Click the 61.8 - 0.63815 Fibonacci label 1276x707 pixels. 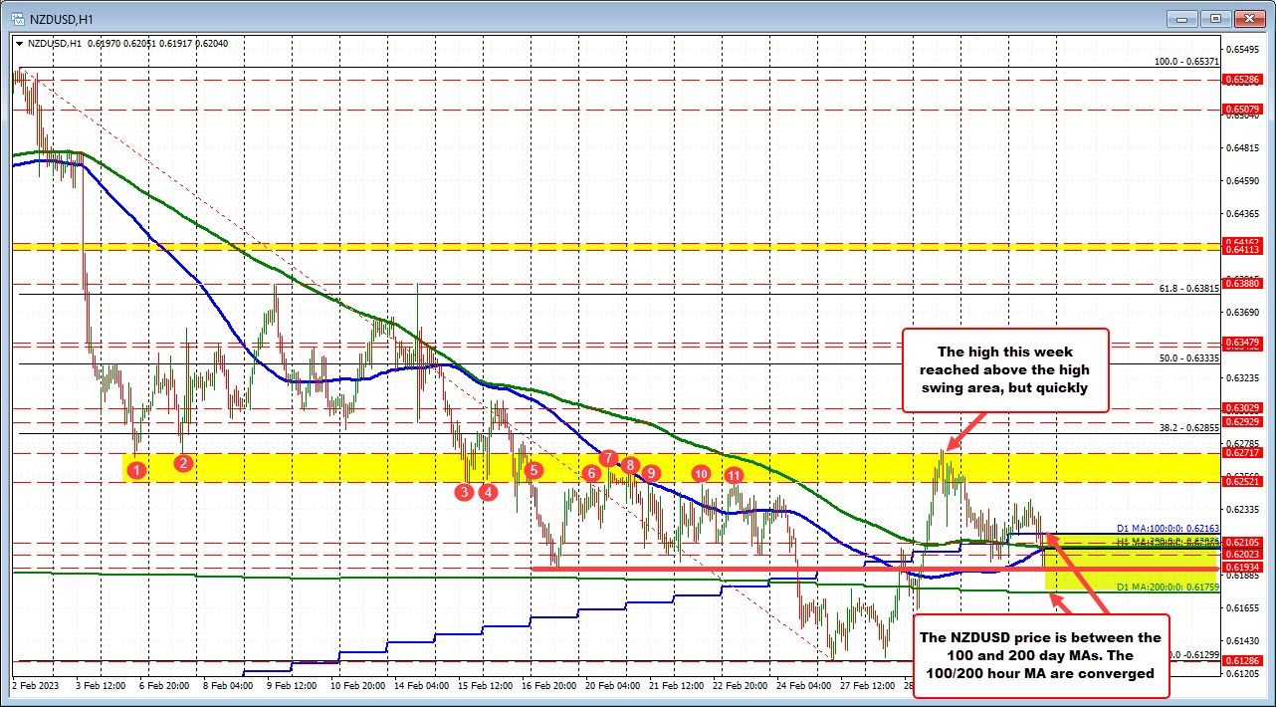tap(1189, 288)
